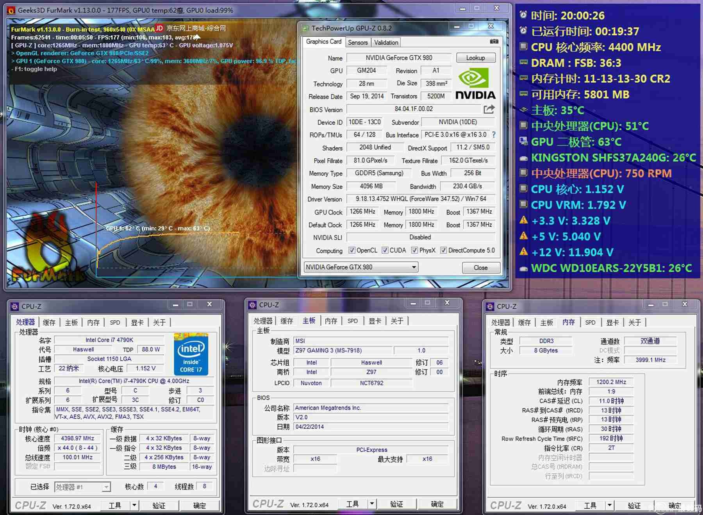Click the American Megatrends Inc. field

pos(371,408)
